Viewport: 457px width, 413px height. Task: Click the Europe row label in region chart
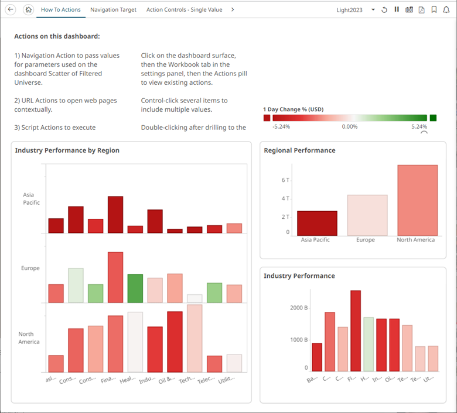(x=30, y=268)
